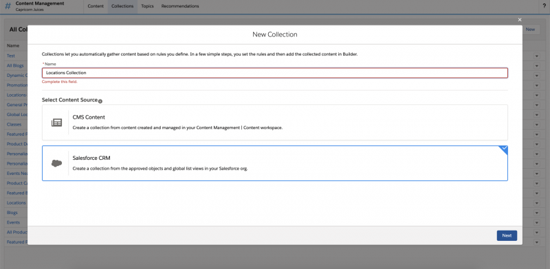Open the Classes collection link
The width and height of the screenshot is (550, 269).
14,124
